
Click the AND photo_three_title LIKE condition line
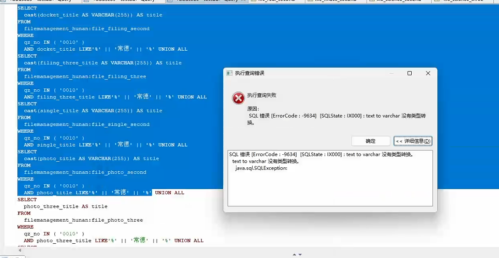click(114, 241)
